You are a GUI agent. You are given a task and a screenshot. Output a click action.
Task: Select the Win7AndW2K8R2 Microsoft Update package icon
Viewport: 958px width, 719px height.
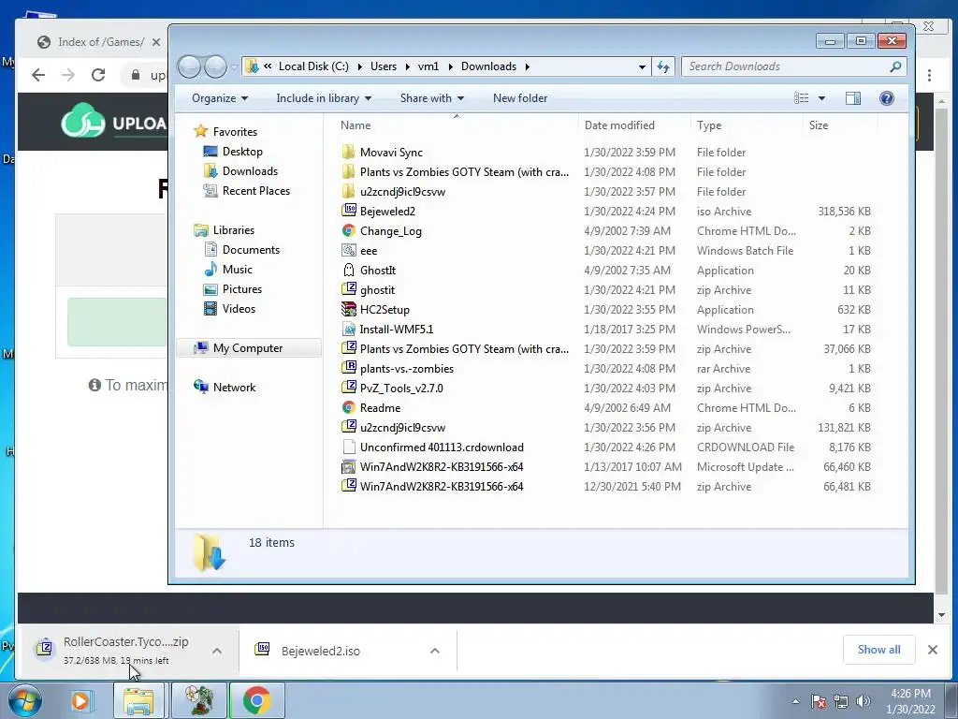[x=348, y=466]
